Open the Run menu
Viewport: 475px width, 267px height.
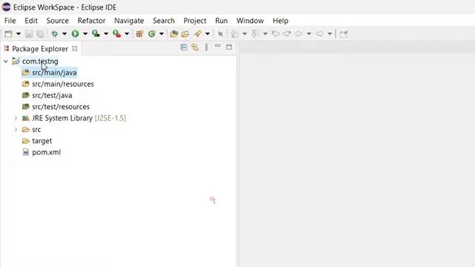point(221,21)
